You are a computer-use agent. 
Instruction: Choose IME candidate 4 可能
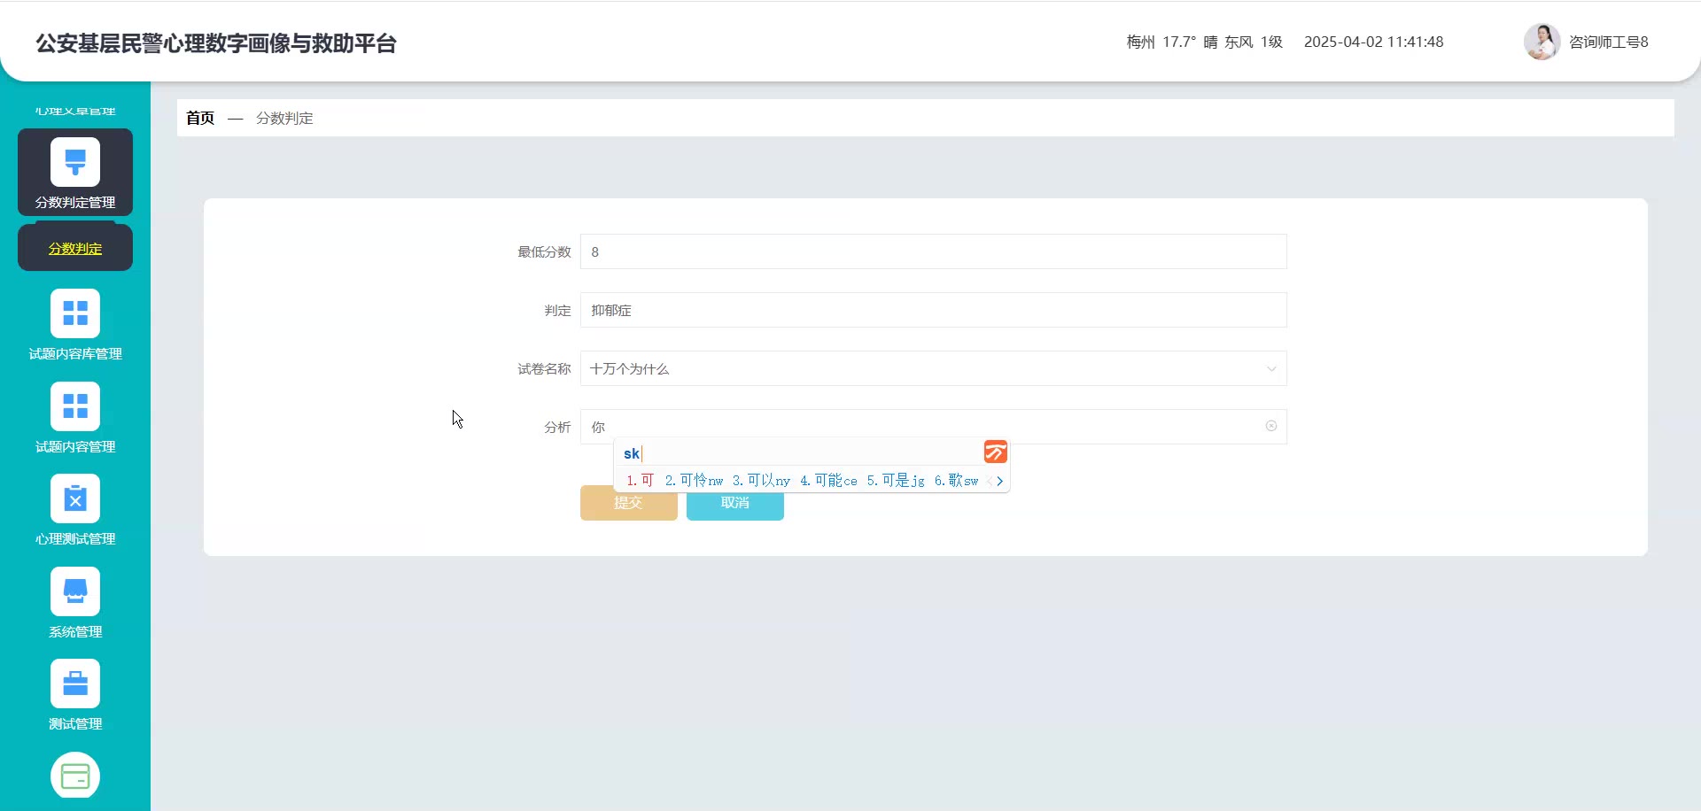click(x=828, y=480)
